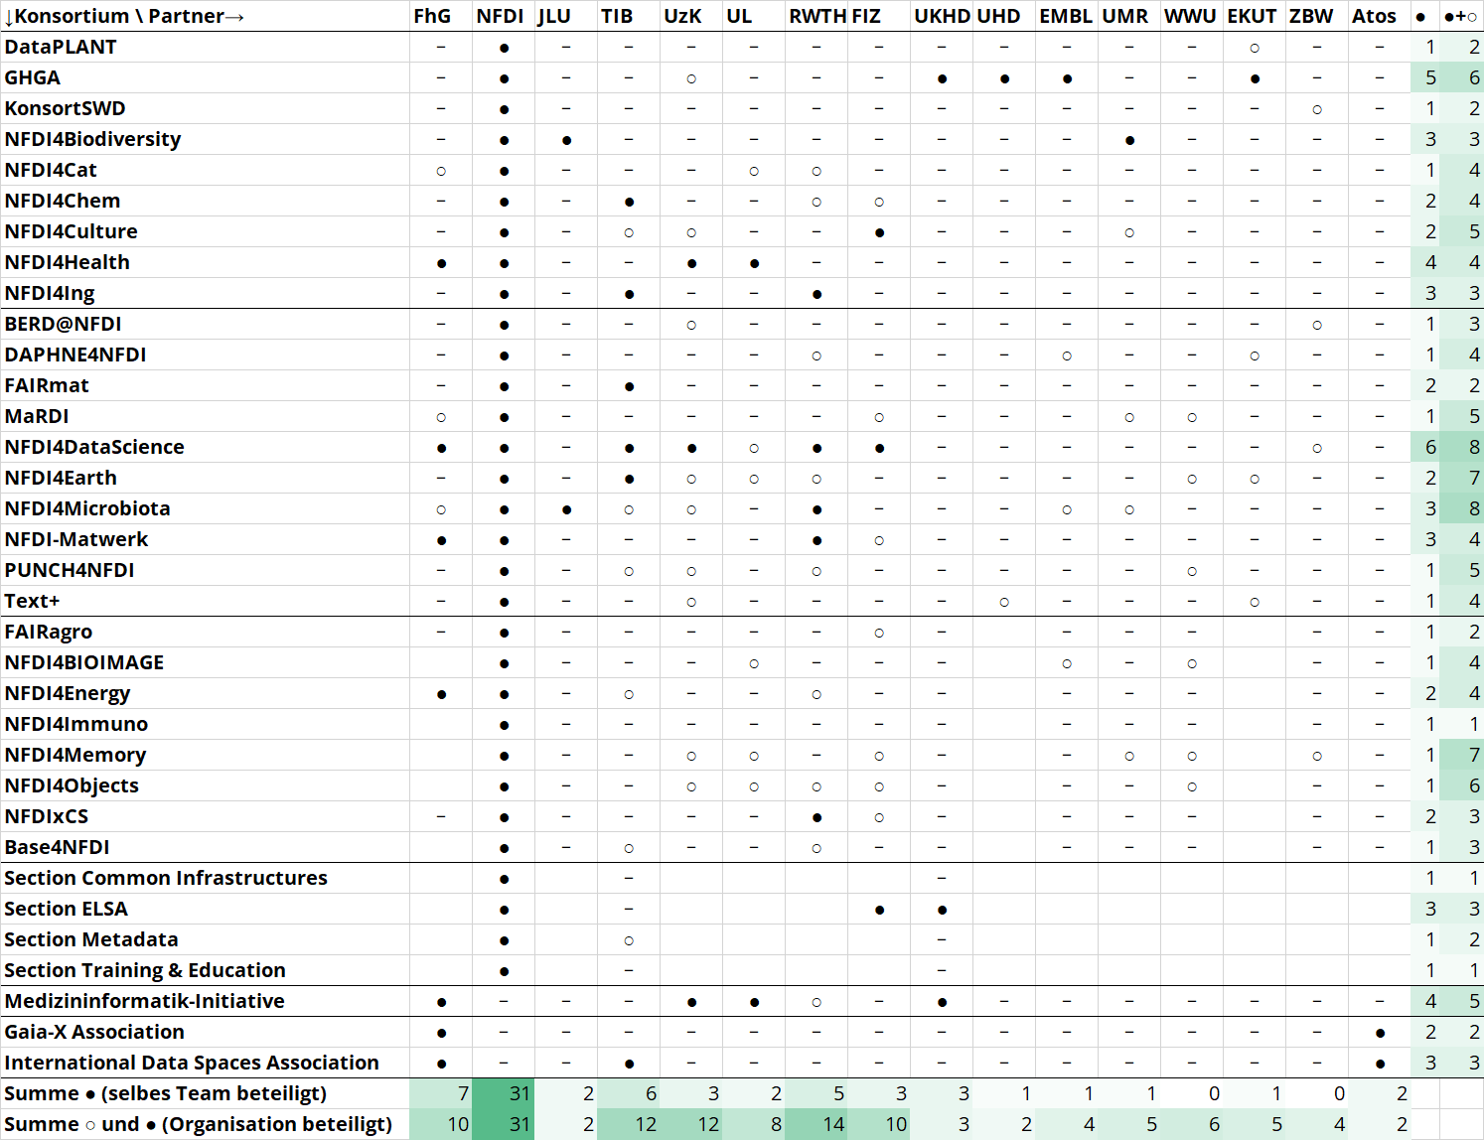Click the 'UMR' column header

1125,16
